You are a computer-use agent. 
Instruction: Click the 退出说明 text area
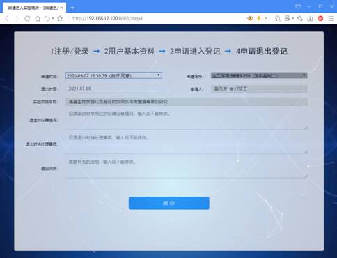(x=187, y=168)
